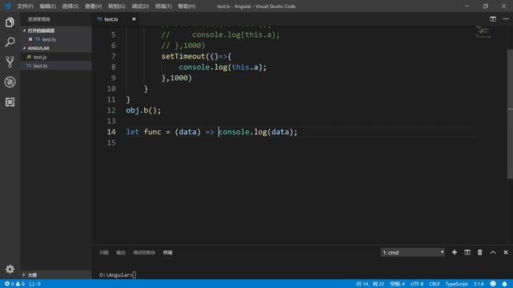Click the feedback smiley in status bar

pos(493,284)
